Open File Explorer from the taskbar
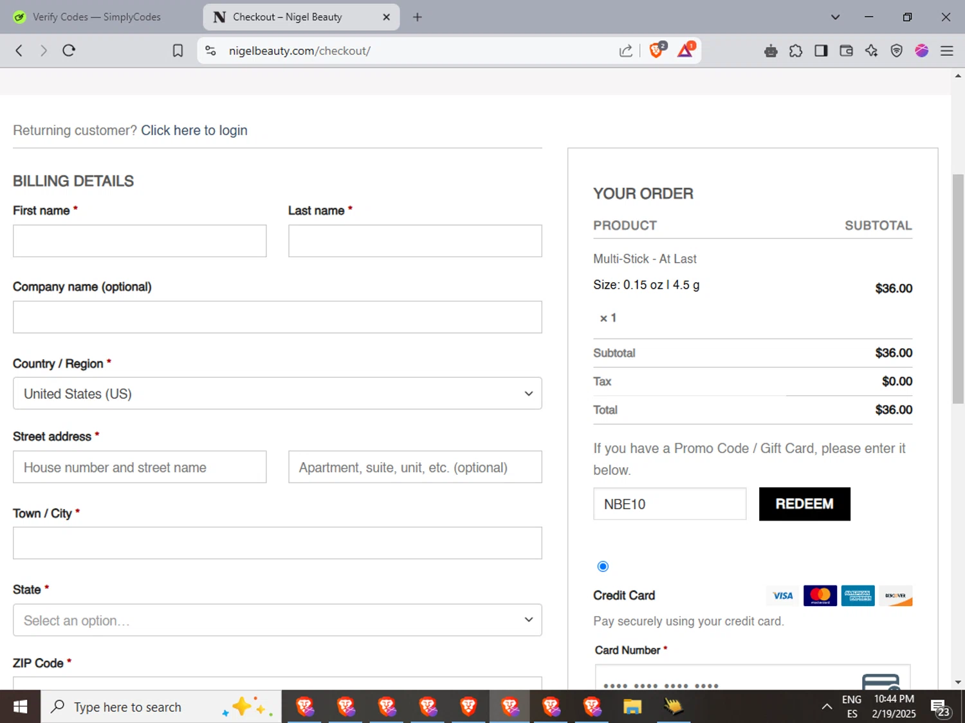Image resolution: width=965 pixels, height=723 pixels. pyautogui.click(x=632, y=707)
